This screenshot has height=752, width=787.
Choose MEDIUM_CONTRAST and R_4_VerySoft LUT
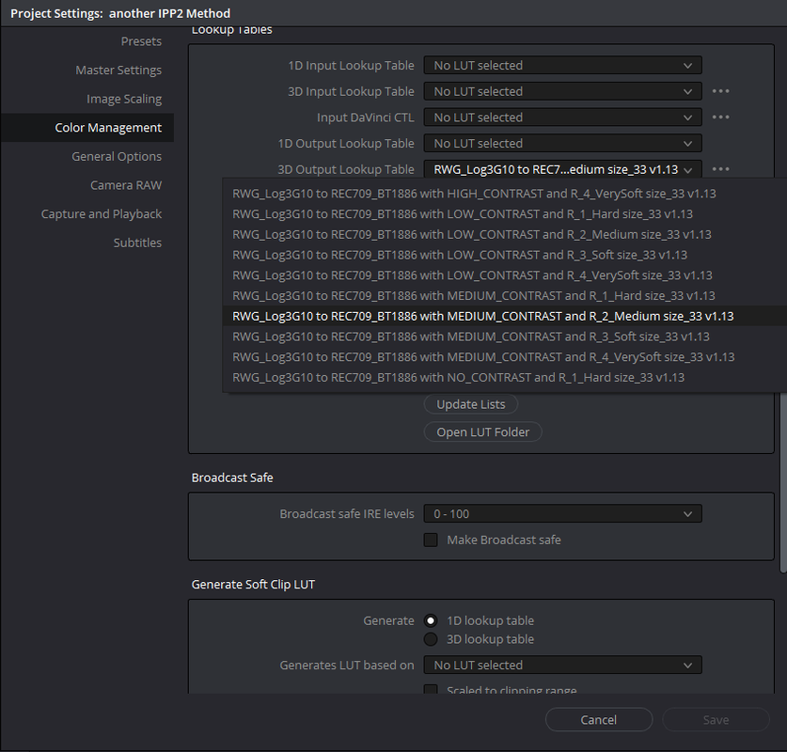point(504,357)
